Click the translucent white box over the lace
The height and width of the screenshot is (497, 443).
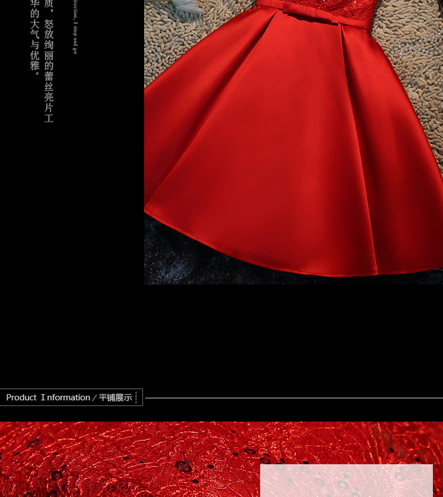coord(346,480)
